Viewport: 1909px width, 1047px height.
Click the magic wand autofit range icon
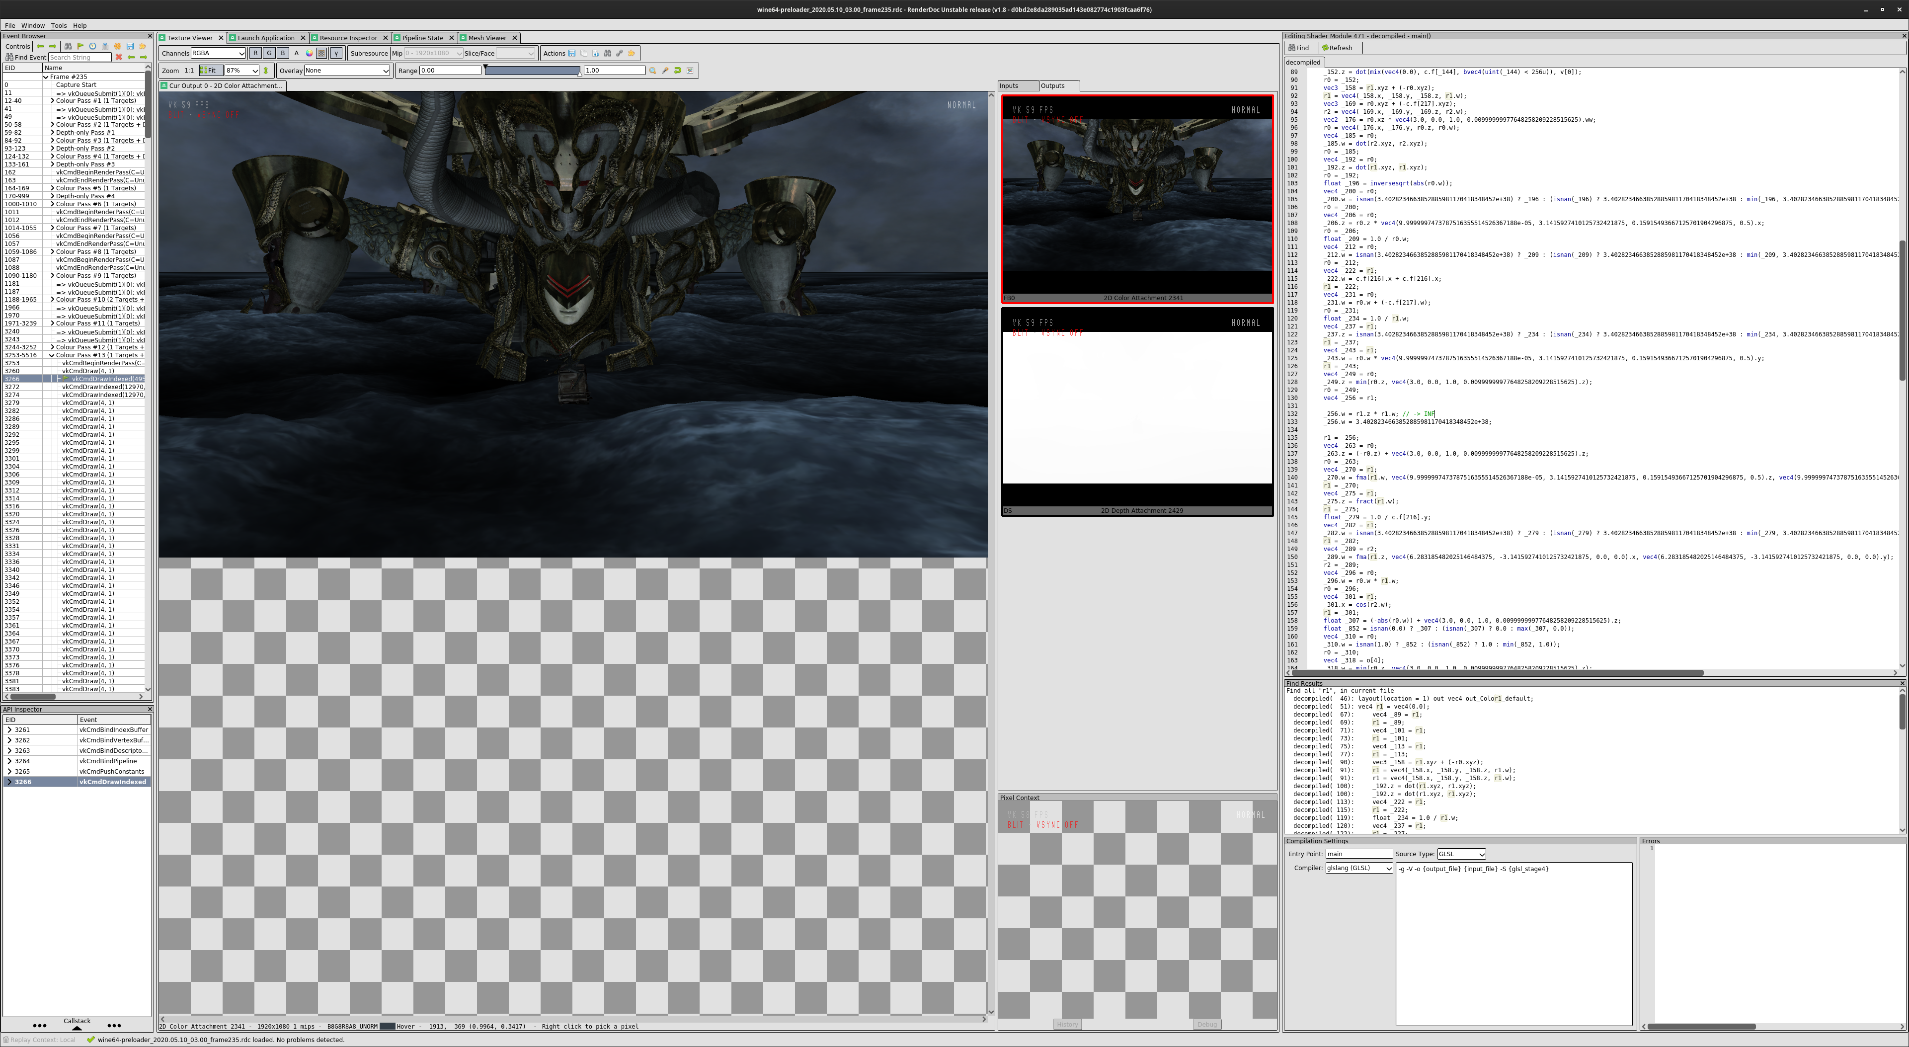point(665,71)
